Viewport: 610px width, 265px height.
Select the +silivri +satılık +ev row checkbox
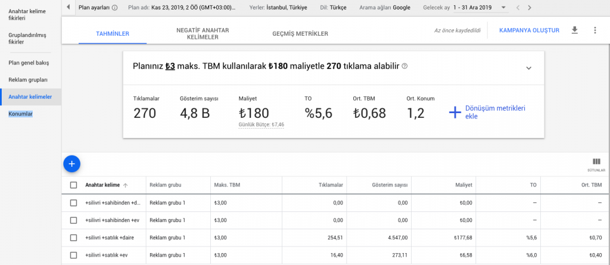[74, 255]
